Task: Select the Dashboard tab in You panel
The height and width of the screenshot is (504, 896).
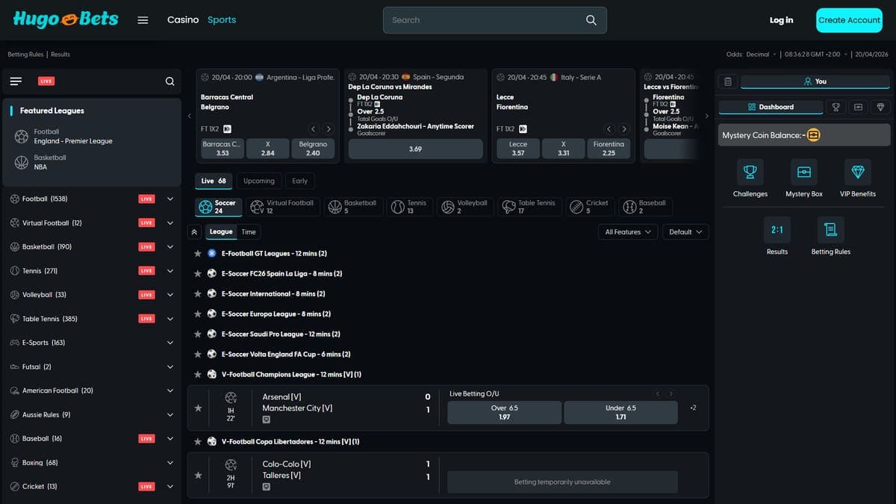Action: [x=771, y=107]
